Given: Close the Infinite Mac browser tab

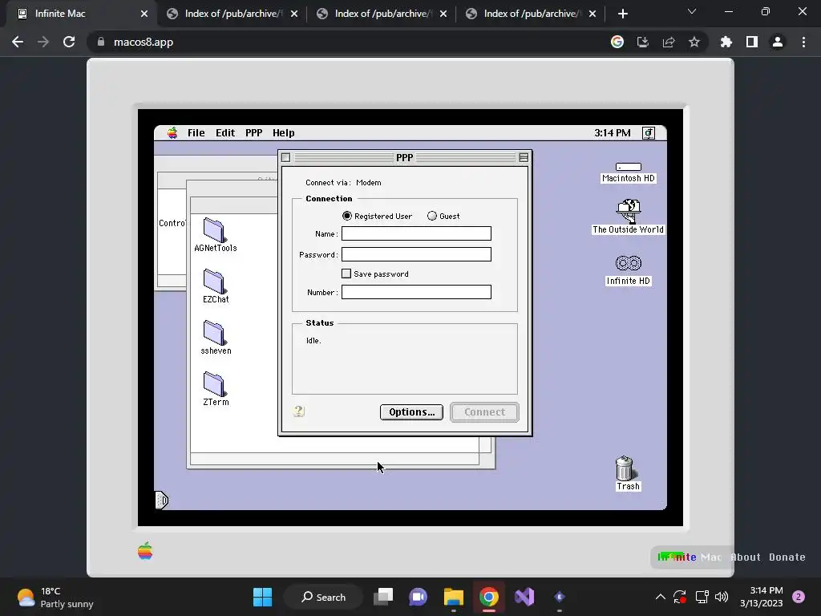Looking at the screenshot, I should coord(144,14).
